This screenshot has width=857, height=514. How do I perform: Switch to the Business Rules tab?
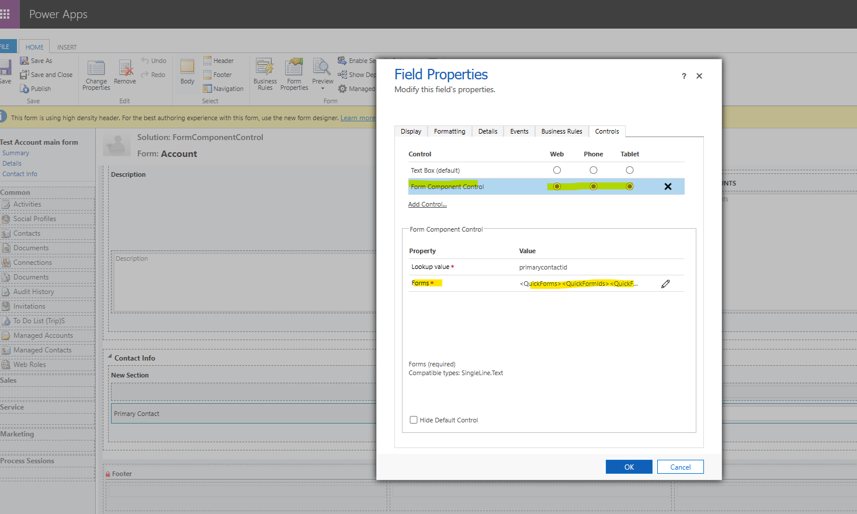[x=562, y=131]
